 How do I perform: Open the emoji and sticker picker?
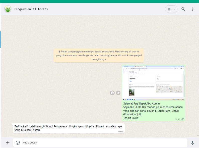click(x=18, y=143)
